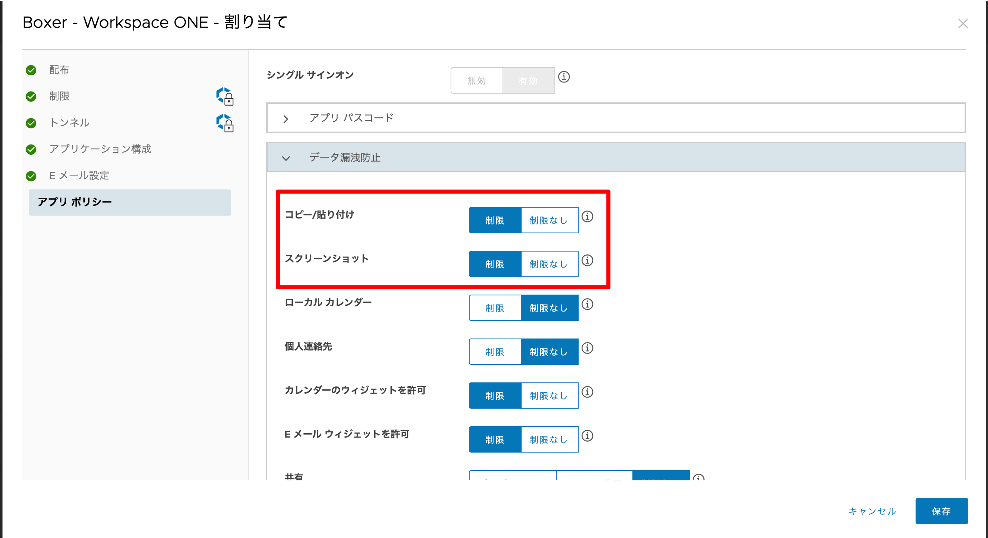The image size is (988, 538).
Task: Click info icon beside ローカル カレンダー
Action: point(587,304)
